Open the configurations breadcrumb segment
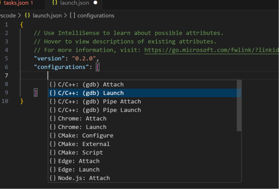This screenshot has width=279, height=189. pyautogui.click(x=96, y=16)
